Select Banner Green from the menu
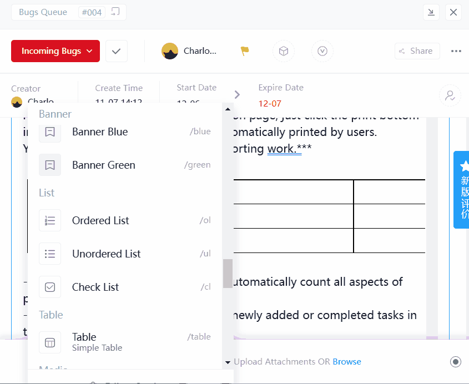Viewport: 469px width, 384px height. point(104,165)
